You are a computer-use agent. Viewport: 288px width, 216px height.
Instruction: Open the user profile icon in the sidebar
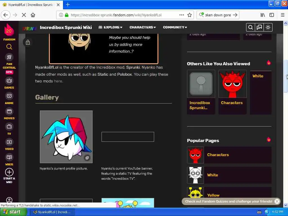coord(9,200)
